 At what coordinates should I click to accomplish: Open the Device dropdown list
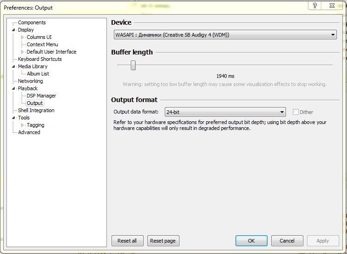coord(225,35)
